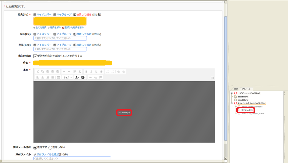Image resolution: width=288 pixels, height=163 pixels.
Task: Click the 添付ファイルを追加 link
Action: 47,155
